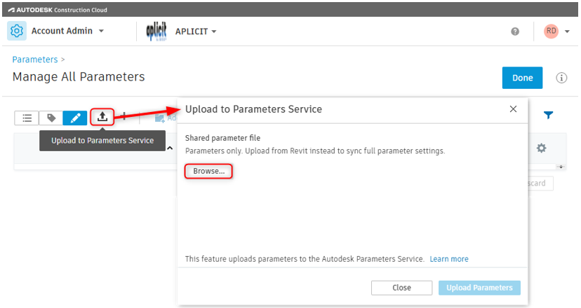Expand the Account Admin dropdown
The image size is (581, 308).
101,31
